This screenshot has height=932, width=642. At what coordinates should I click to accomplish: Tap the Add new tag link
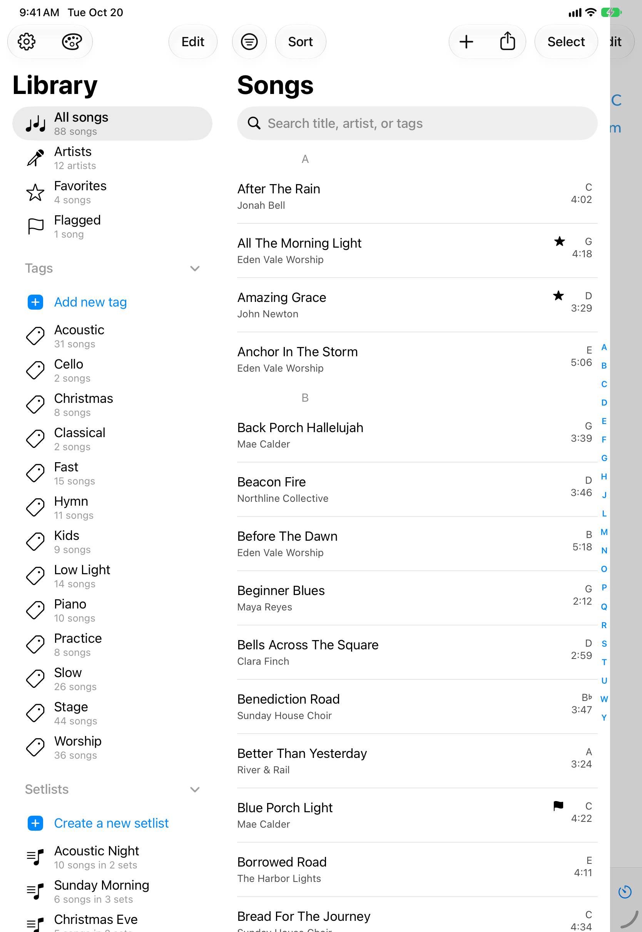click(90, 302)
